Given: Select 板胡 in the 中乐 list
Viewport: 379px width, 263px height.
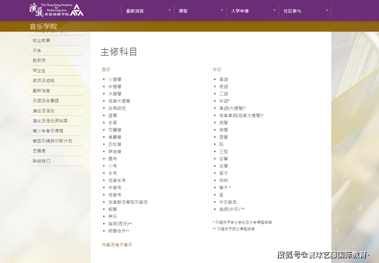Looking at the screenshot, I should pos(224,87).
